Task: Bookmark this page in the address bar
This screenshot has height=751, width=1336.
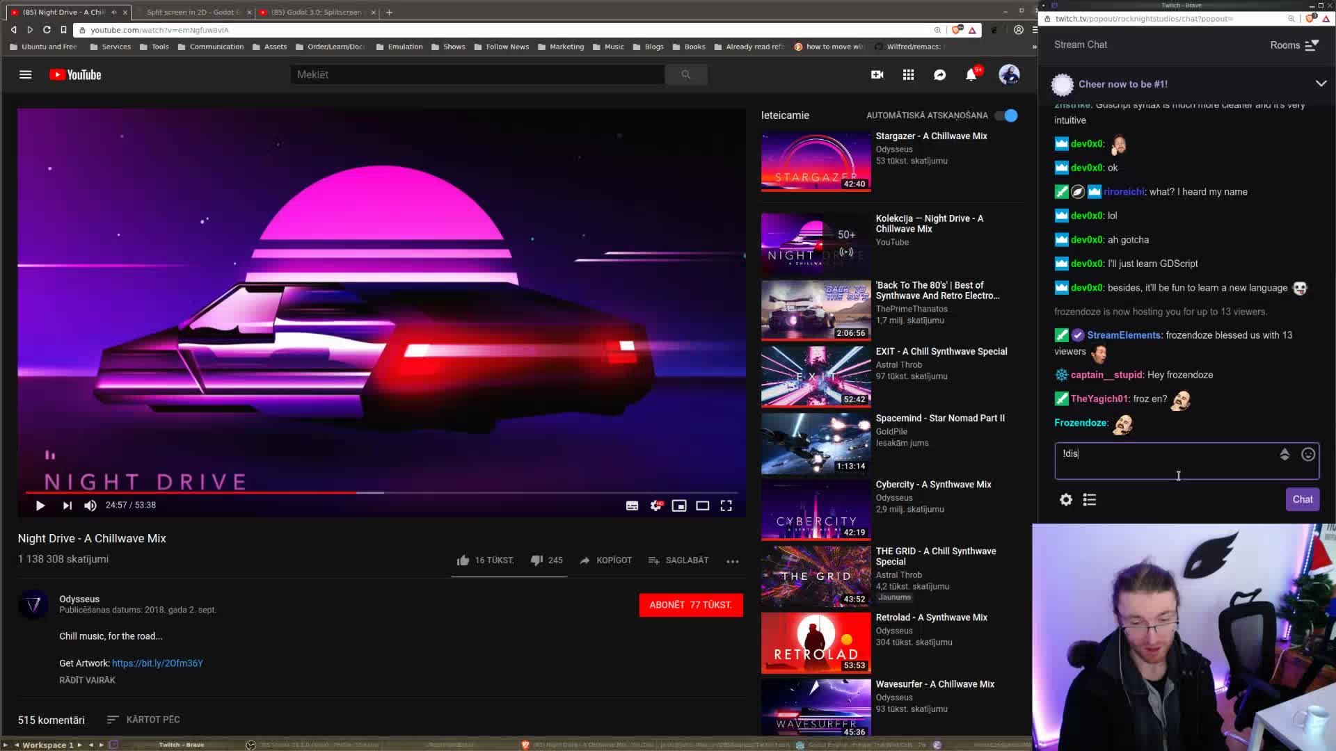Action: 63,30
